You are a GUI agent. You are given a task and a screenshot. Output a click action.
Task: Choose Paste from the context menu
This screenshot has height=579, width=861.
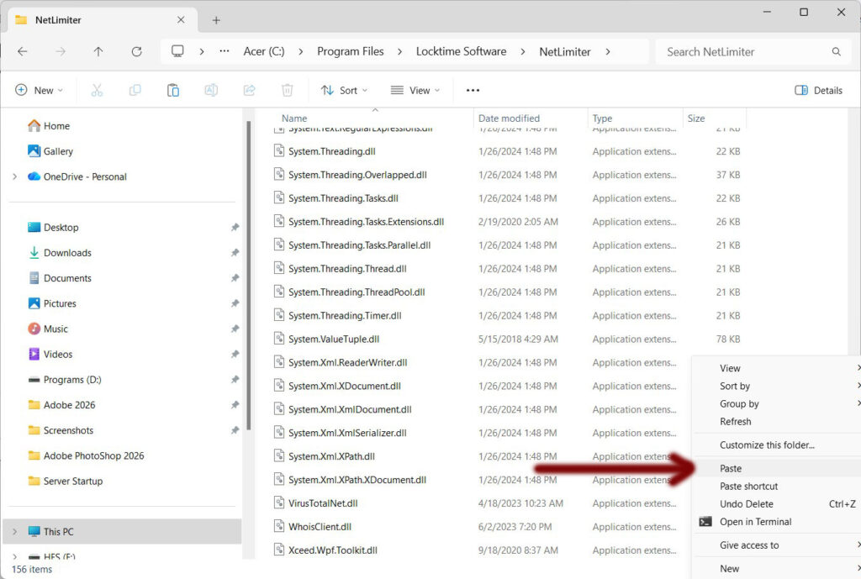pos(731,468)
